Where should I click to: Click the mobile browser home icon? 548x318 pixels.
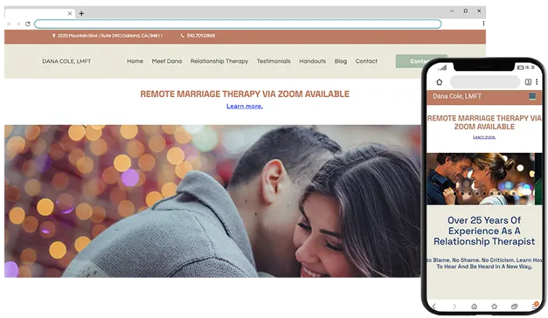coord(440,81)
